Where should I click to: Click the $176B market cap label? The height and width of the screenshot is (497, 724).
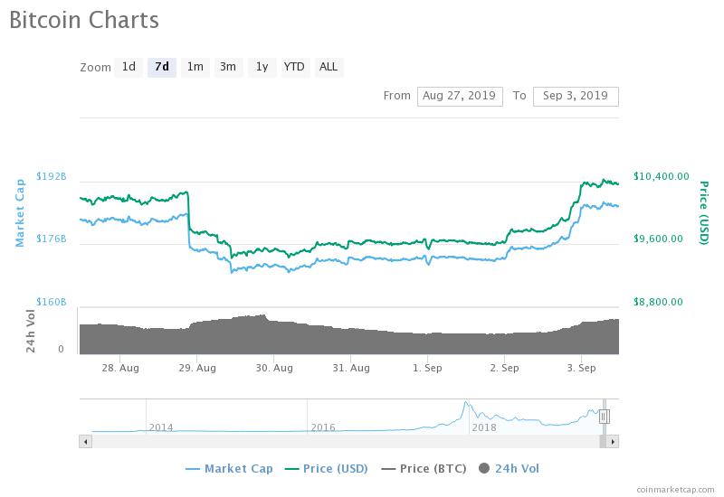[x=52, y=239]
